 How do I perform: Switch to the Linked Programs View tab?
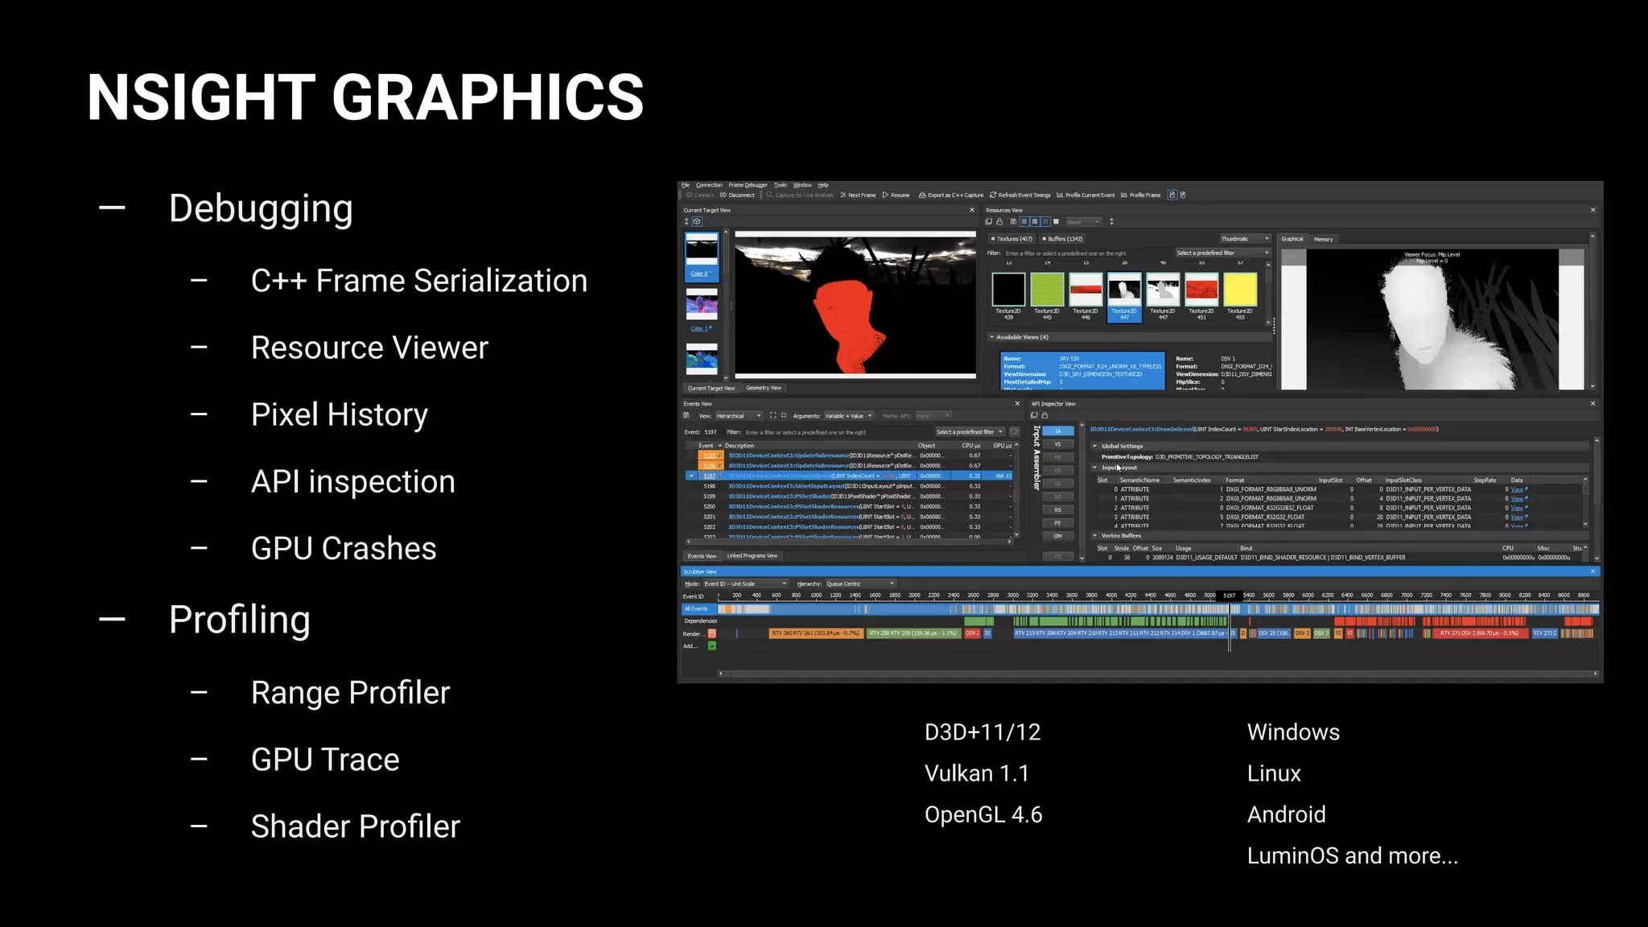(x=752, y=556)
